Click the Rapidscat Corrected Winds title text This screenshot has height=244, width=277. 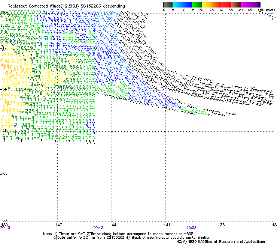tap(66, 6)
